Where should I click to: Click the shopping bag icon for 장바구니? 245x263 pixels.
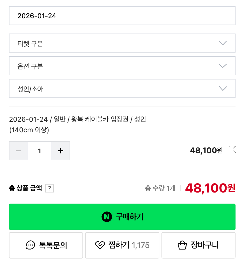coord(182,246)
